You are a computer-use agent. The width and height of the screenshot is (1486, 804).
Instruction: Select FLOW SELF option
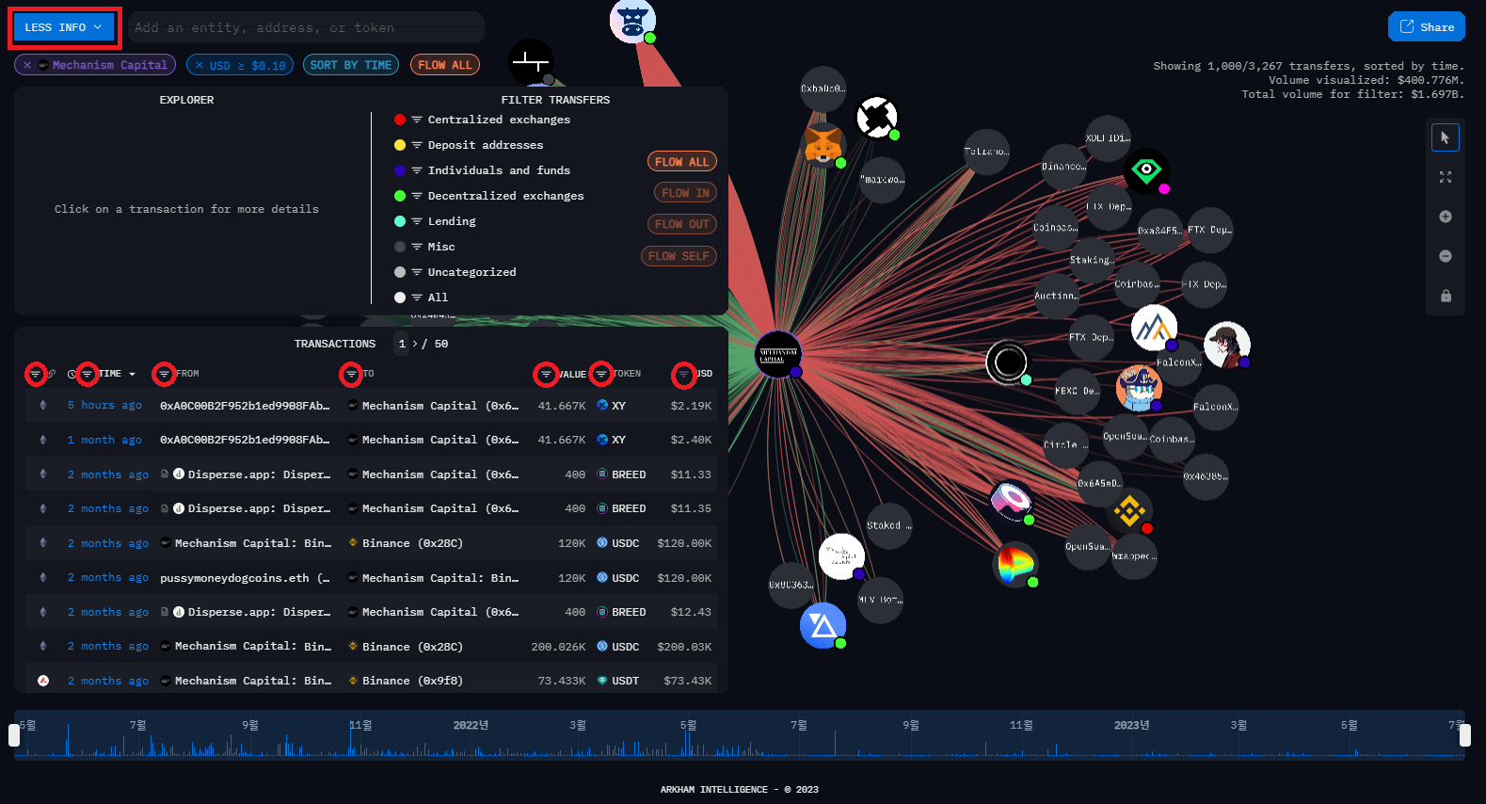679,256
